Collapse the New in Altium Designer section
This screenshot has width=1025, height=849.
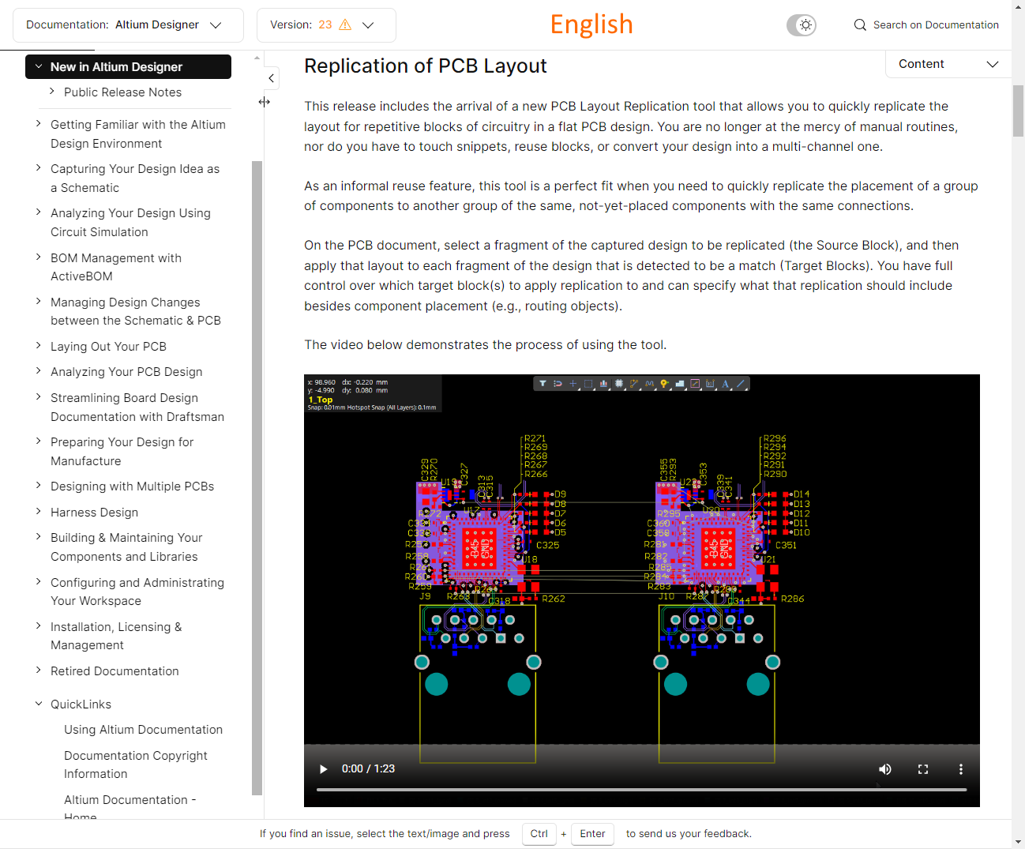(38, 67)
